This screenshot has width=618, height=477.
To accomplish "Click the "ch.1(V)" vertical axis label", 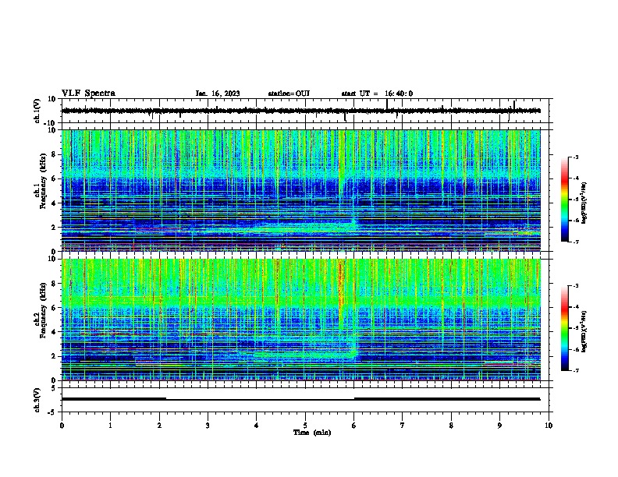I will pyautogui.click(x=37, y=111).
